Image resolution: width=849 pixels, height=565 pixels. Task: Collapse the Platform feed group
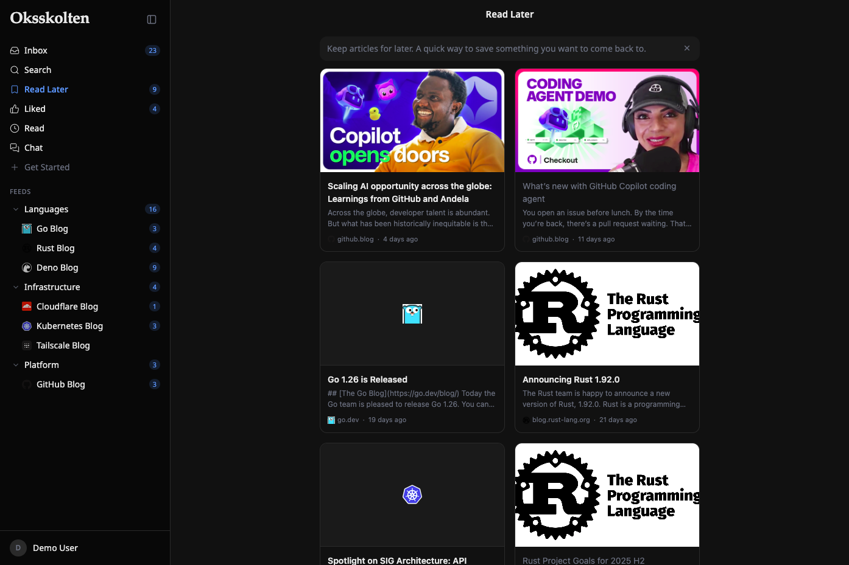pos(16,365)
